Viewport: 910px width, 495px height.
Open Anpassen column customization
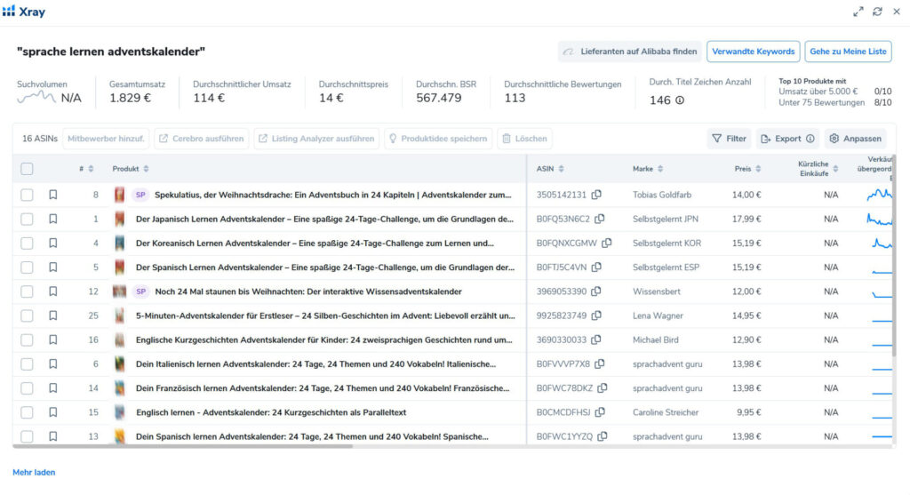856,139
